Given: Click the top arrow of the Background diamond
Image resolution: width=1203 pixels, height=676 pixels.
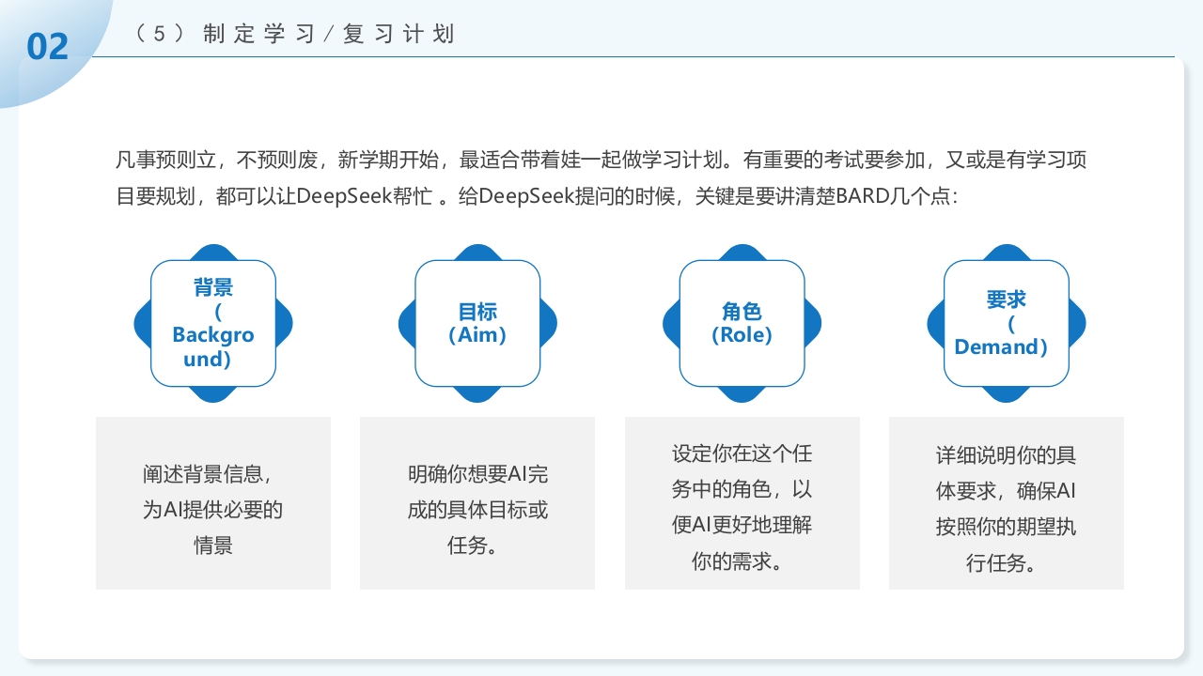Looking at the screenshot, I should pos(212,253).
